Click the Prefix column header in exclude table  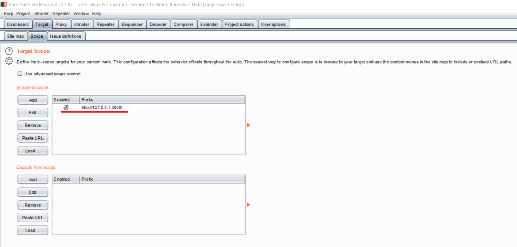point(162,179)
